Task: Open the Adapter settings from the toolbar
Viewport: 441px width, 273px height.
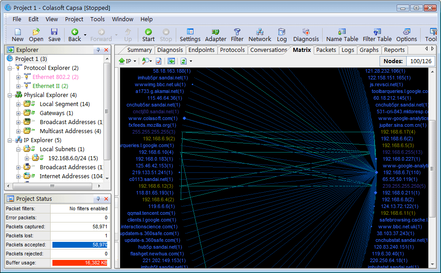Action: [x=216, y=34]
